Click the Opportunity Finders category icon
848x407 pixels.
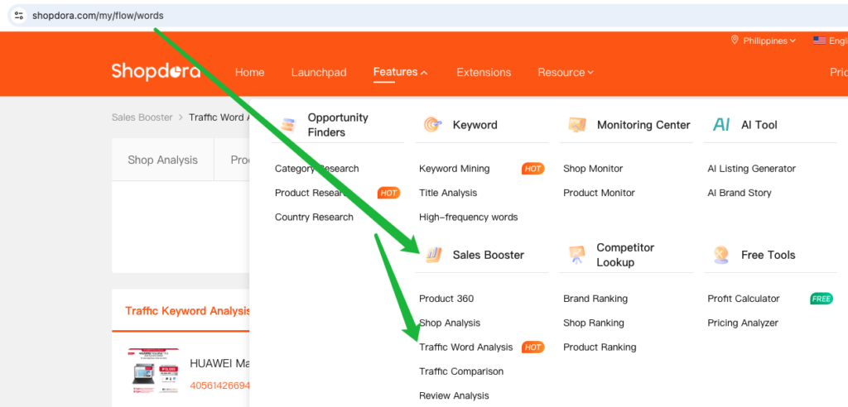tap(287, 125)
